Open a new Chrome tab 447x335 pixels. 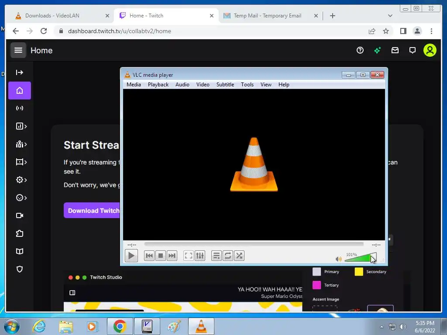coord(332,16)
